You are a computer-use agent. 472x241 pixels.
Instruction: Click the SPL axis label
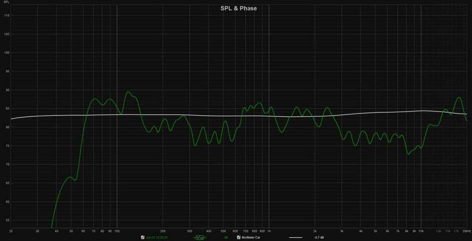[6, 2]
